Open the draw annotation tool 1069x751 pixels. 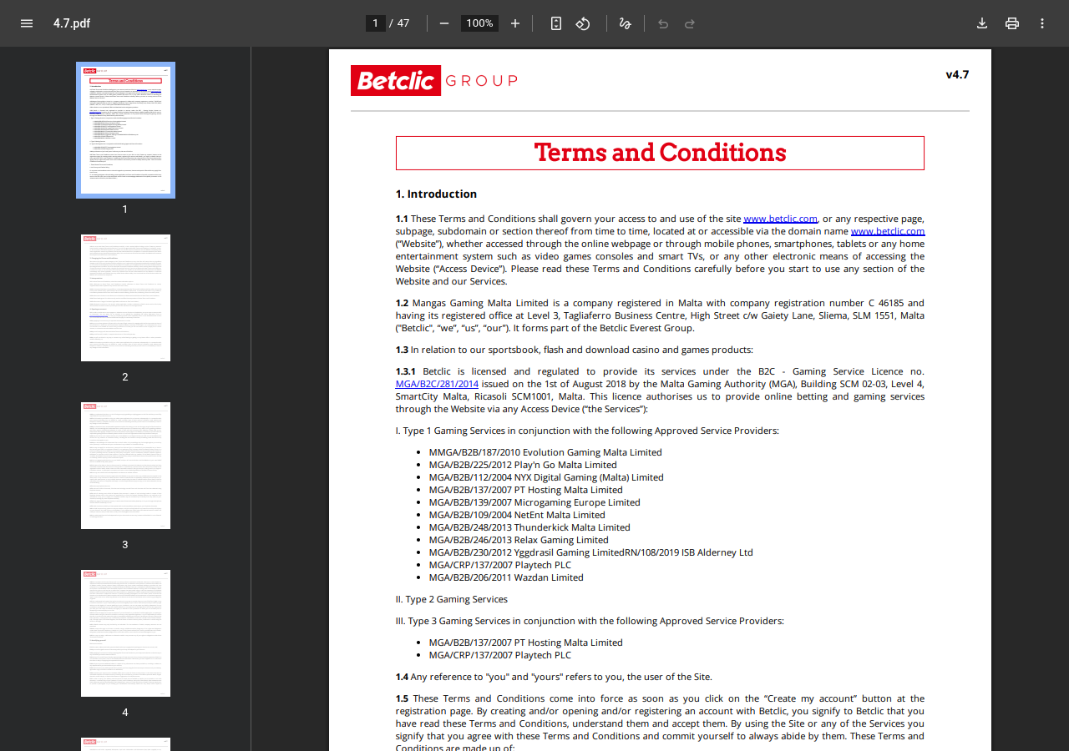point(625,23)
